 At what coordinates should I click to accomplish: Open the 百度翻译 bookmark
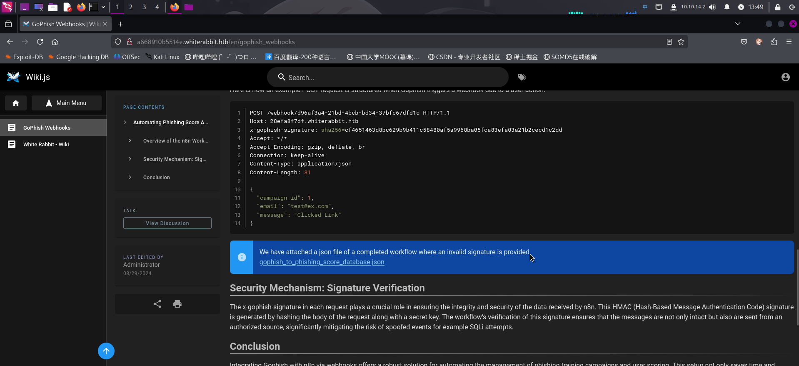click(x=301, y=57)
